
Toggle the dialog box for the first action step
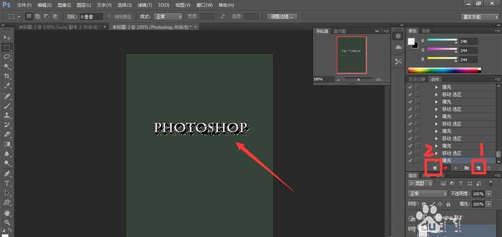[418, 87]
